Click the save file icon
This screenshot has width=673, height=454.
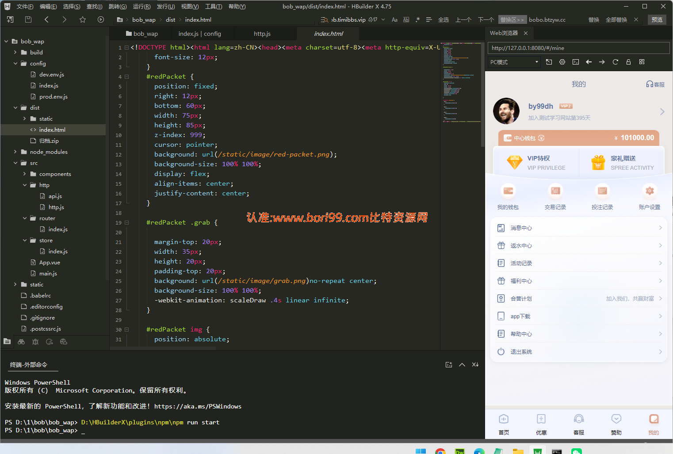pos(28,19)
